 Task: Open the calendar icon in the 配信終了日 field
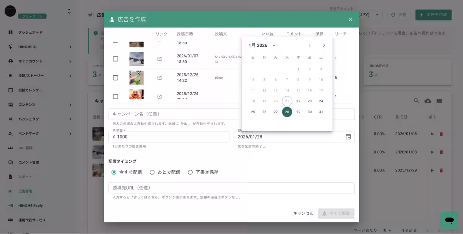point(349,136)
